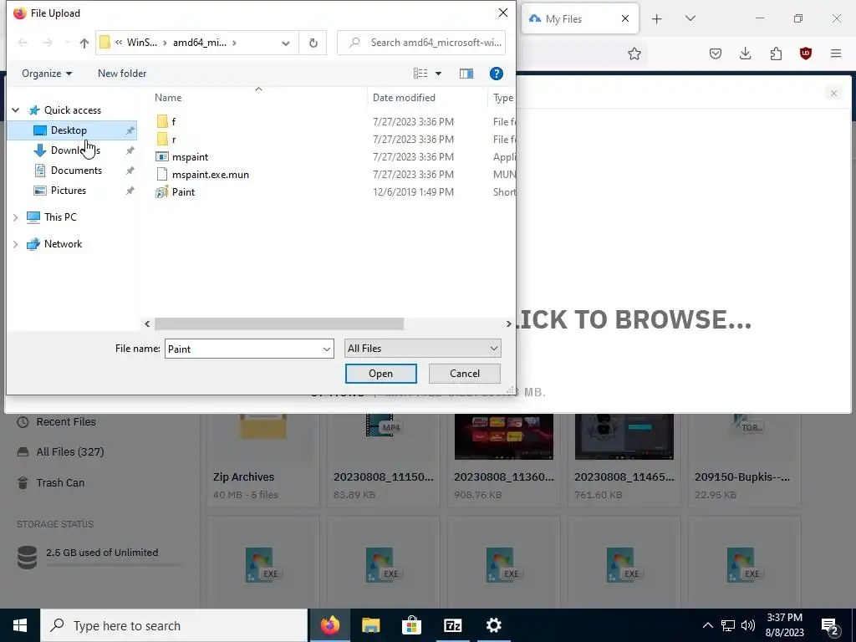The width and height of the screenshot is (856, 642).
Task: Open the Pocket save icon in Firefox
Action: [716, 53]
